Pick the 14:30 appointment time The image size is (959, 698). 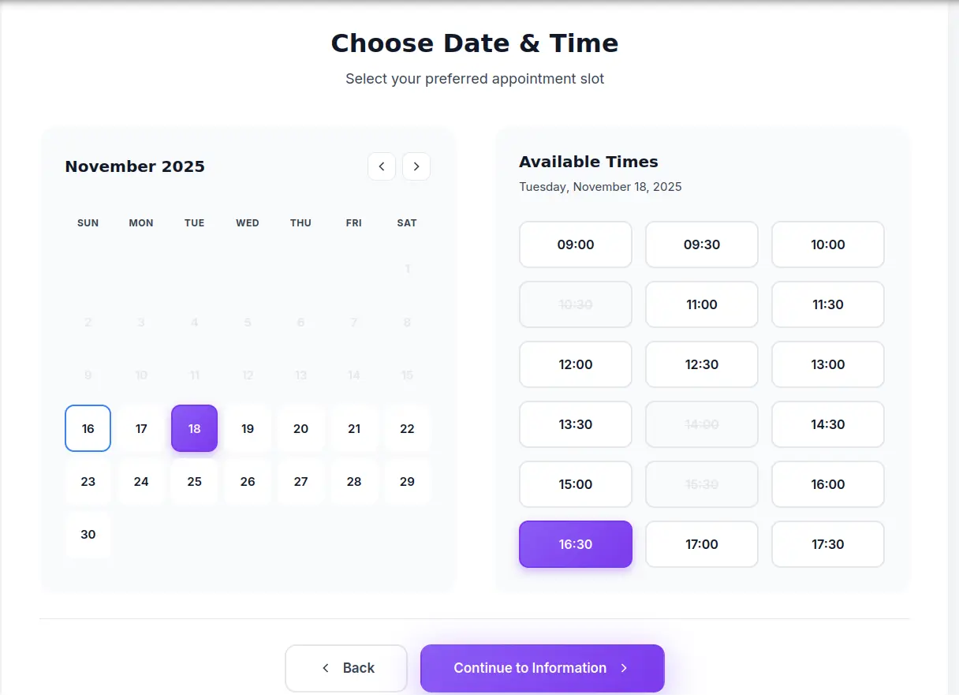(x=827, y=424)
